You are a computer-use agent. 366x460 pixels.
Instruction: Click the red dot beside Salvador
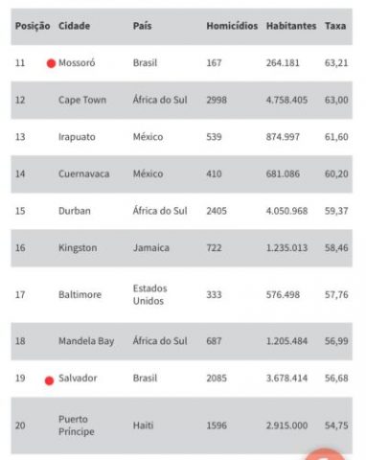[49, 380]
